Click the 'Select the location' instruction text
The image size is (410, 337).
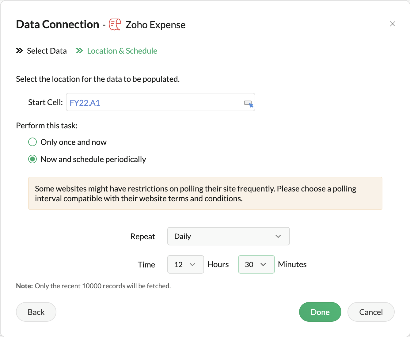pyautogui.click(x=98, y=79)
